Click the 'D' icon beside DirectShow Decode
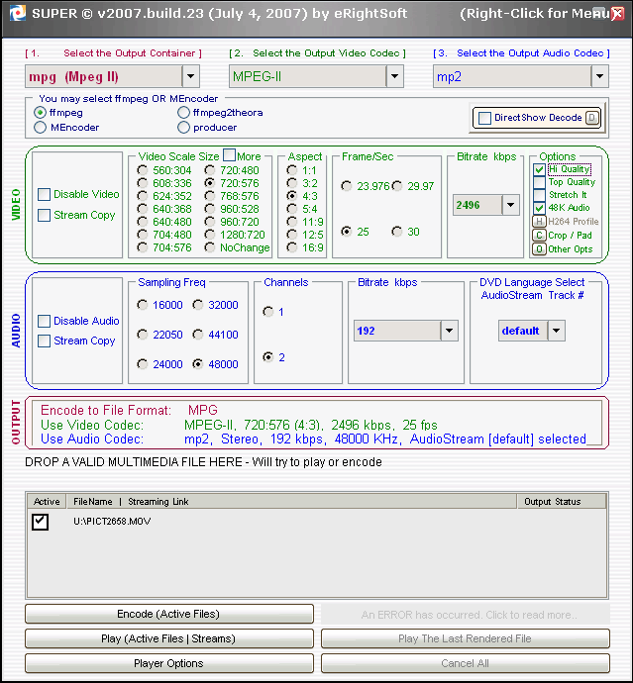Screen dimensions: 633x683 (592, 118)
